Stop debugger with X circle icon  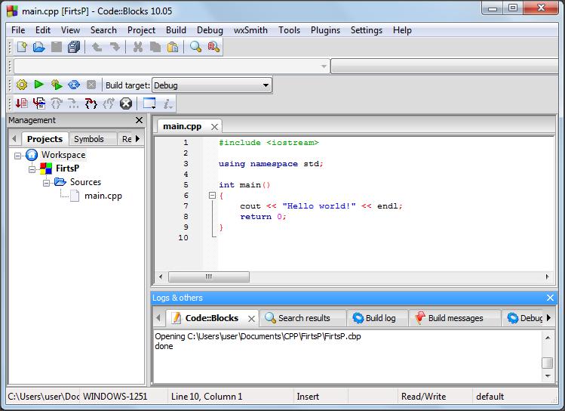(126, 104)
